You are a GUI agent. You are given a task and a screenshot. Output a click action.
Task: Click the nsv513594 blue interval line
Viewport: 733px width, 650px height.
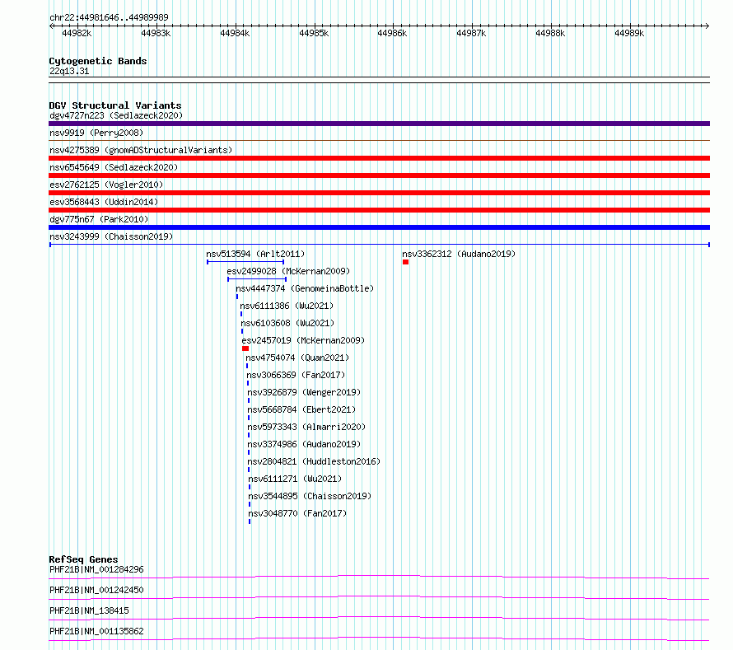point(245,262)
